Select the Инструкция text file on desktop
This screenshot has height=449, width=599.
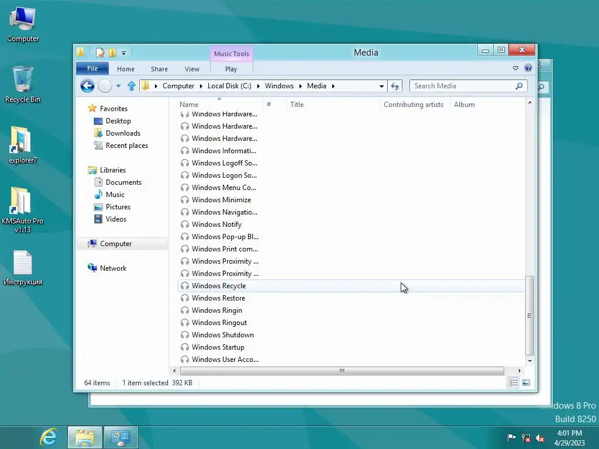tap(23, 268)
